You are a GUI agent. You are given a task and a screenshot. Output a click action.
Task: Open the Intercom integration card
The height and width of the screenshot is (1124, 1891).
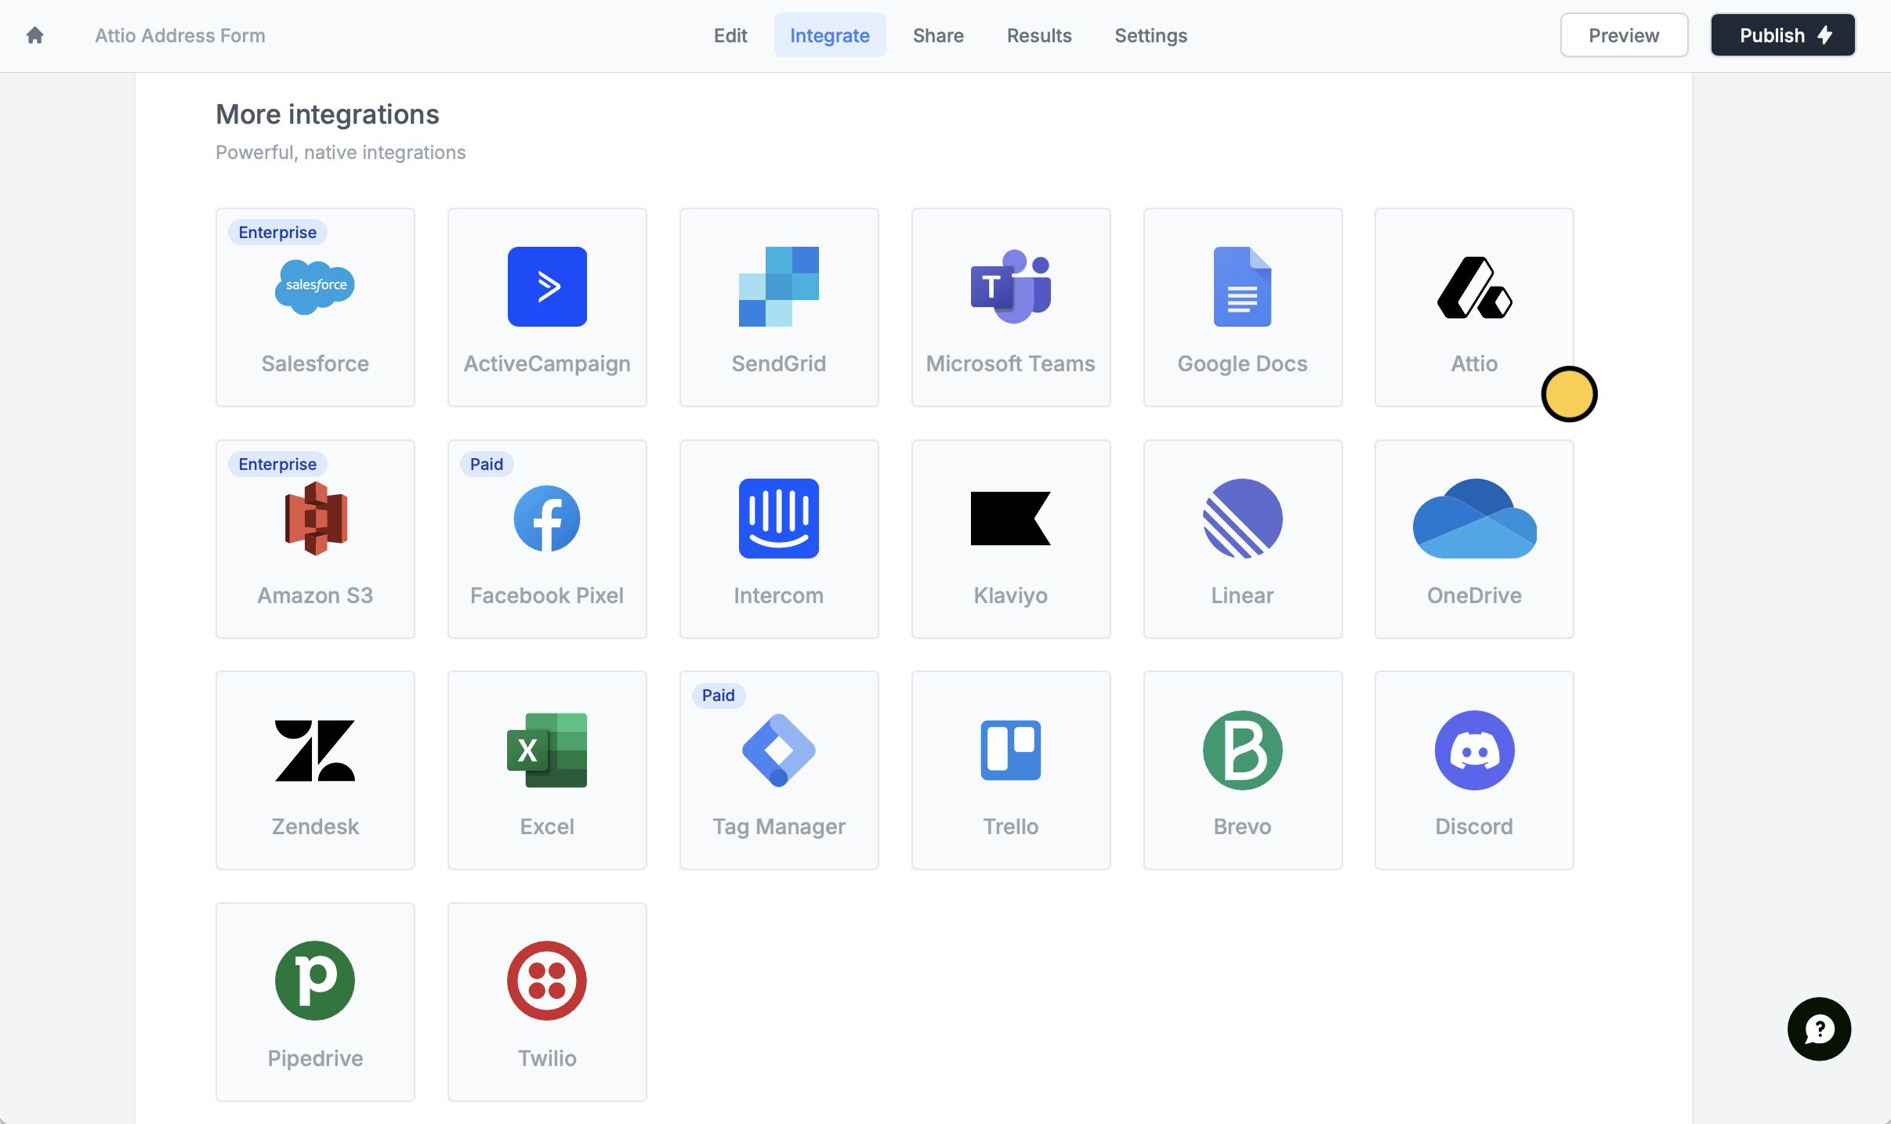tap(779, 539)
